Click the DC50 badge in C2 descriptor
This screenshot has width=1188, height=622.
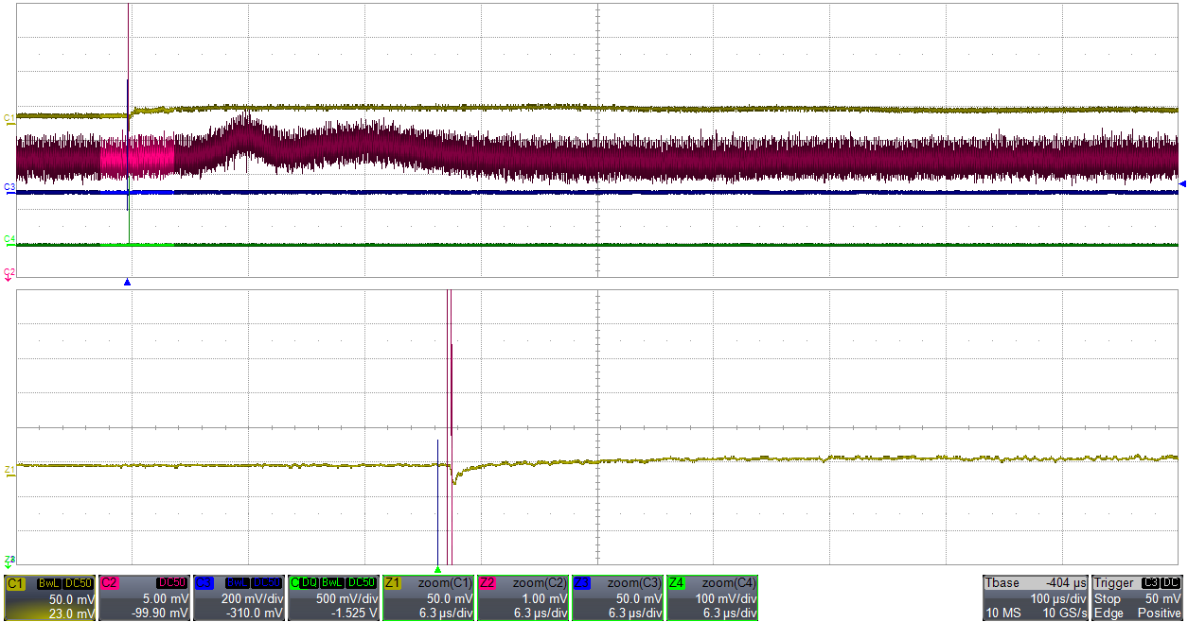174,584
